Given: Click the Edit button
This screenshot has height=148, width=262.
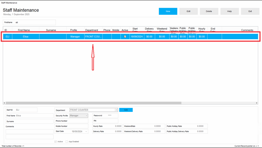Looking at the screenshot, I should 189,11.
